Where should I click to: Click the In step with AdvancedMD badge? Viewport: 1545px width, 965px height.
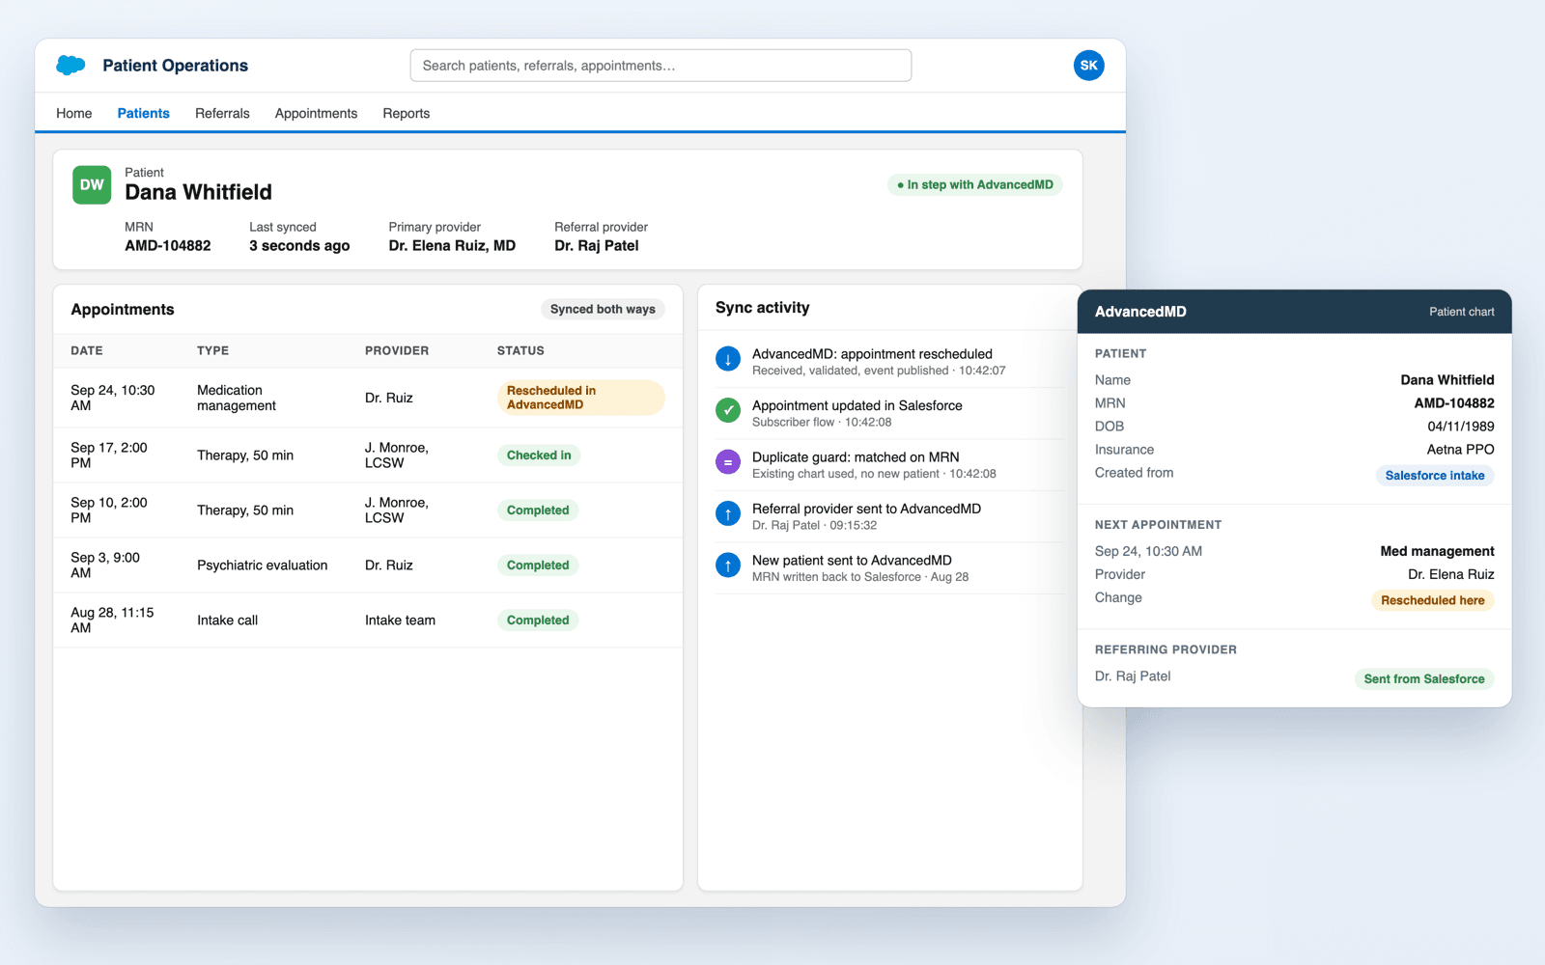click(x=975, y=184)
